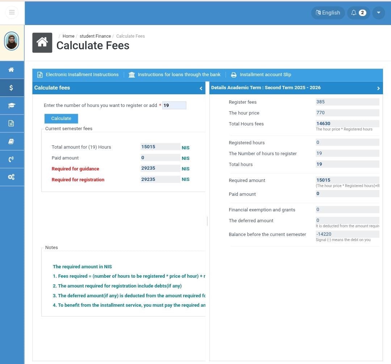Viewport: 391px width, 364px height.
Task: Click the 'Calculate Fees' breadcrumb text
Action: [130, 36]
